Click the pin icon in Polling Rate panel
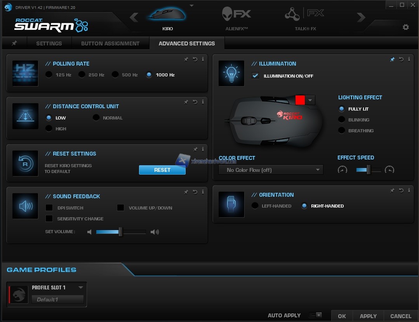Image resolution: width=419 pixels, height=322 pixels. [x=186, y=59]
